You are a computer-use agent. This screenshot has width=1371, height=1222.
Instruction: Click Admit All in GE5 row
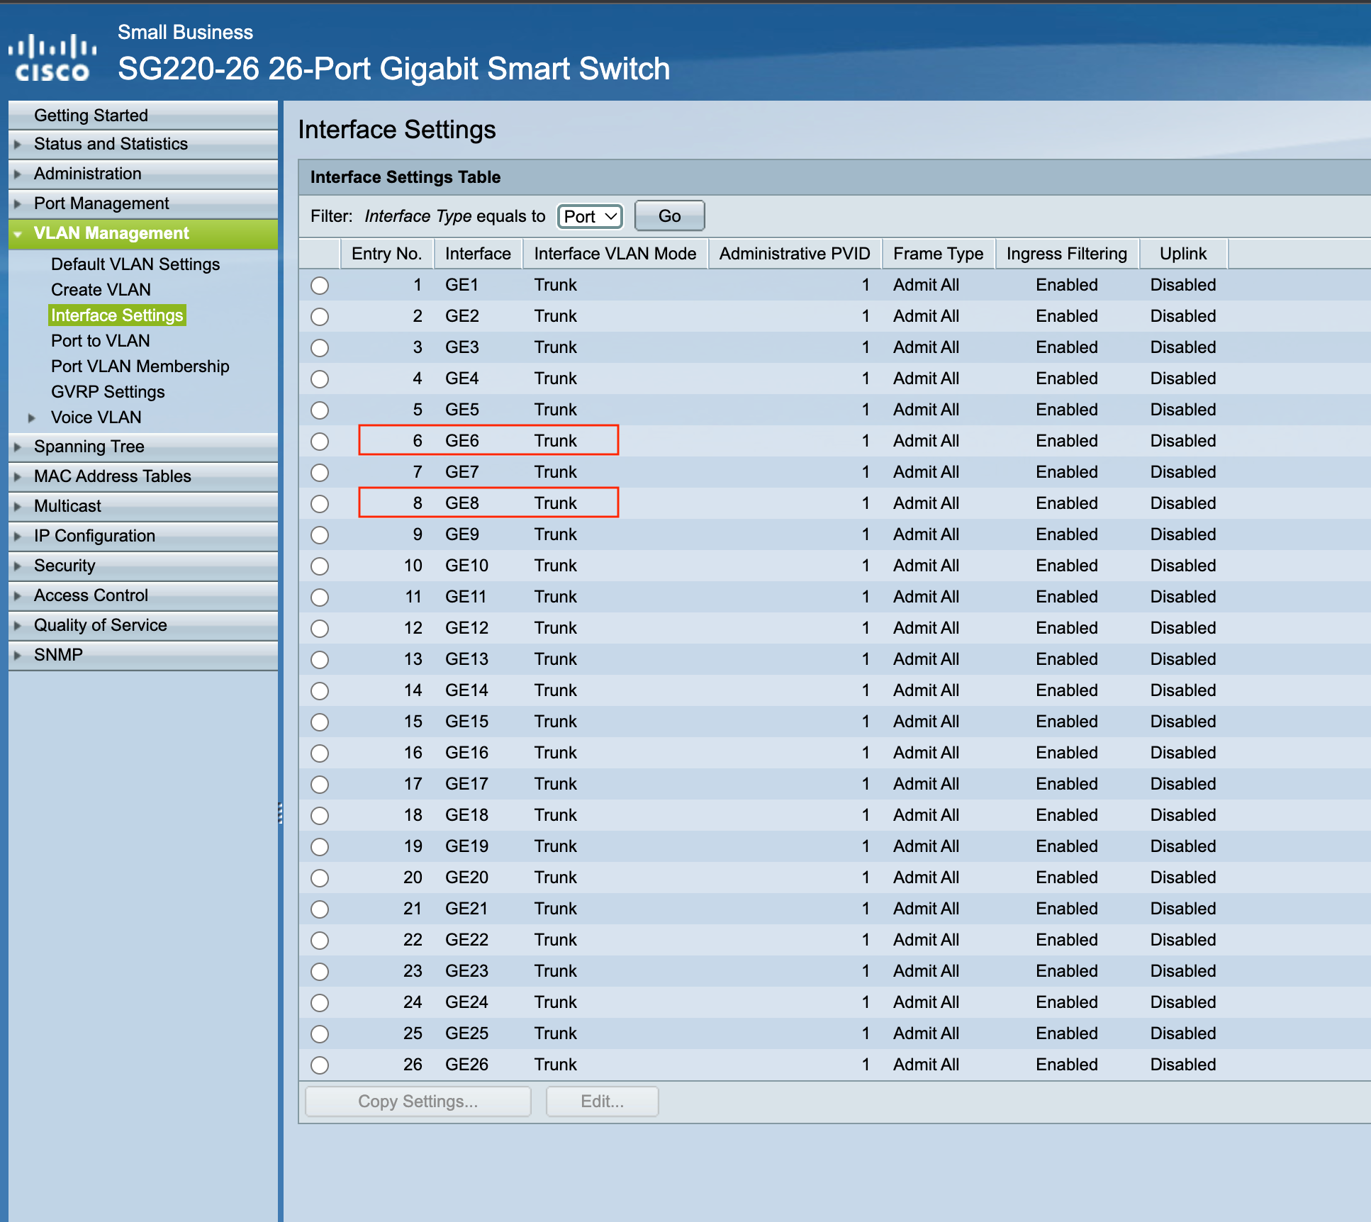point(926,410)
